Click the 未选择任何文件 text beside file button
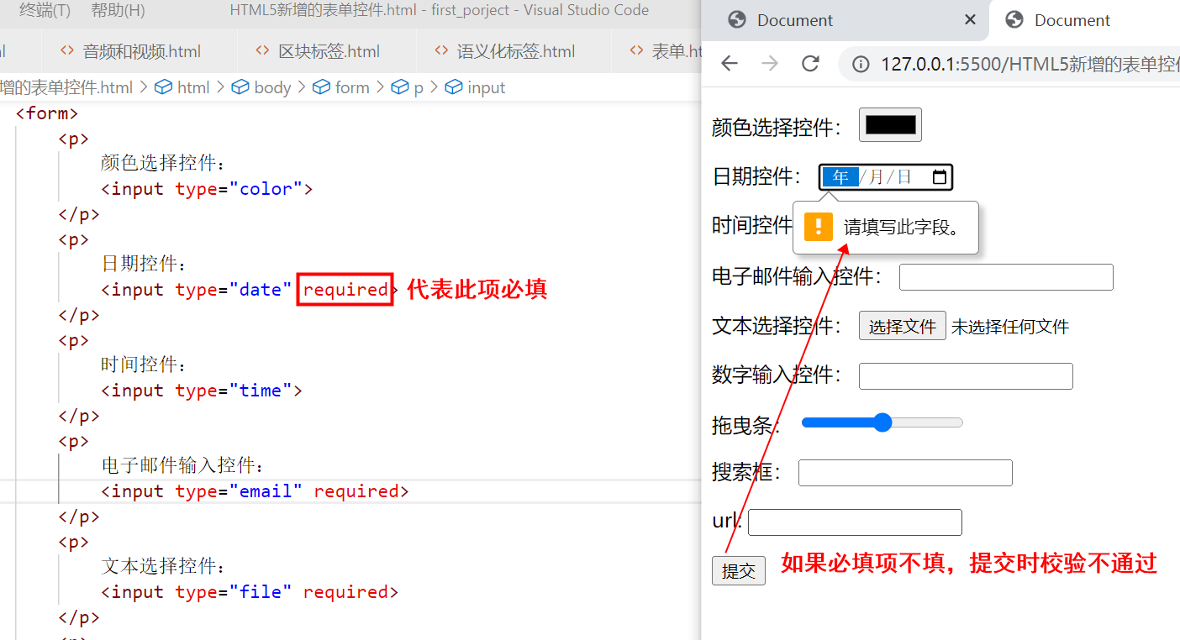 pyautogui.click(x=1010, y=327)
